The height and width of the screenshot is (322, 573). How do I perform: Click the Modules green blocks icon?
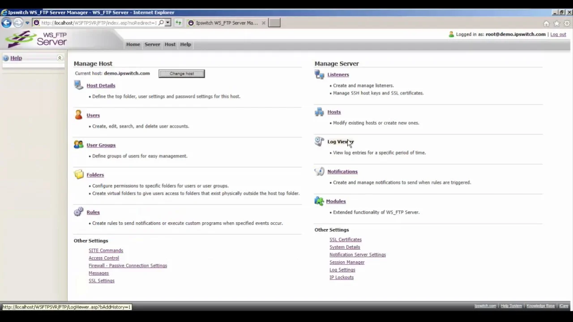[319, 201]
